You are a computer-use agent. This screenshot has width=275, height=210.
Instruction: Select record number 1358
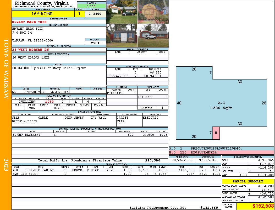[x=91, y=6]
